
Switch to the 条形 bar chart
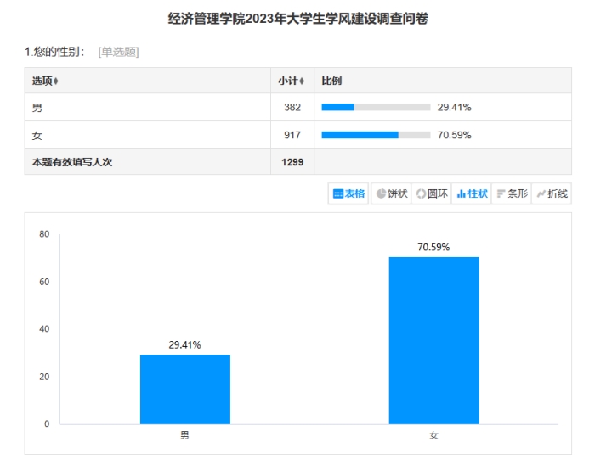(x=512, y=193)
